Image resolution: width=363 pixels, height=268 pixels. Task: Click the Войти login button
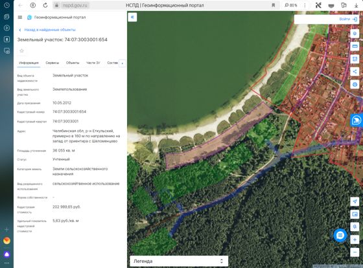click(x=348, y=19)
